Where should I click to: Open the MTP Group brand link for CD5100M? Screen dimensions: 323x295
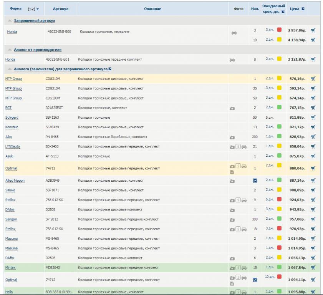tap(13, 98)
